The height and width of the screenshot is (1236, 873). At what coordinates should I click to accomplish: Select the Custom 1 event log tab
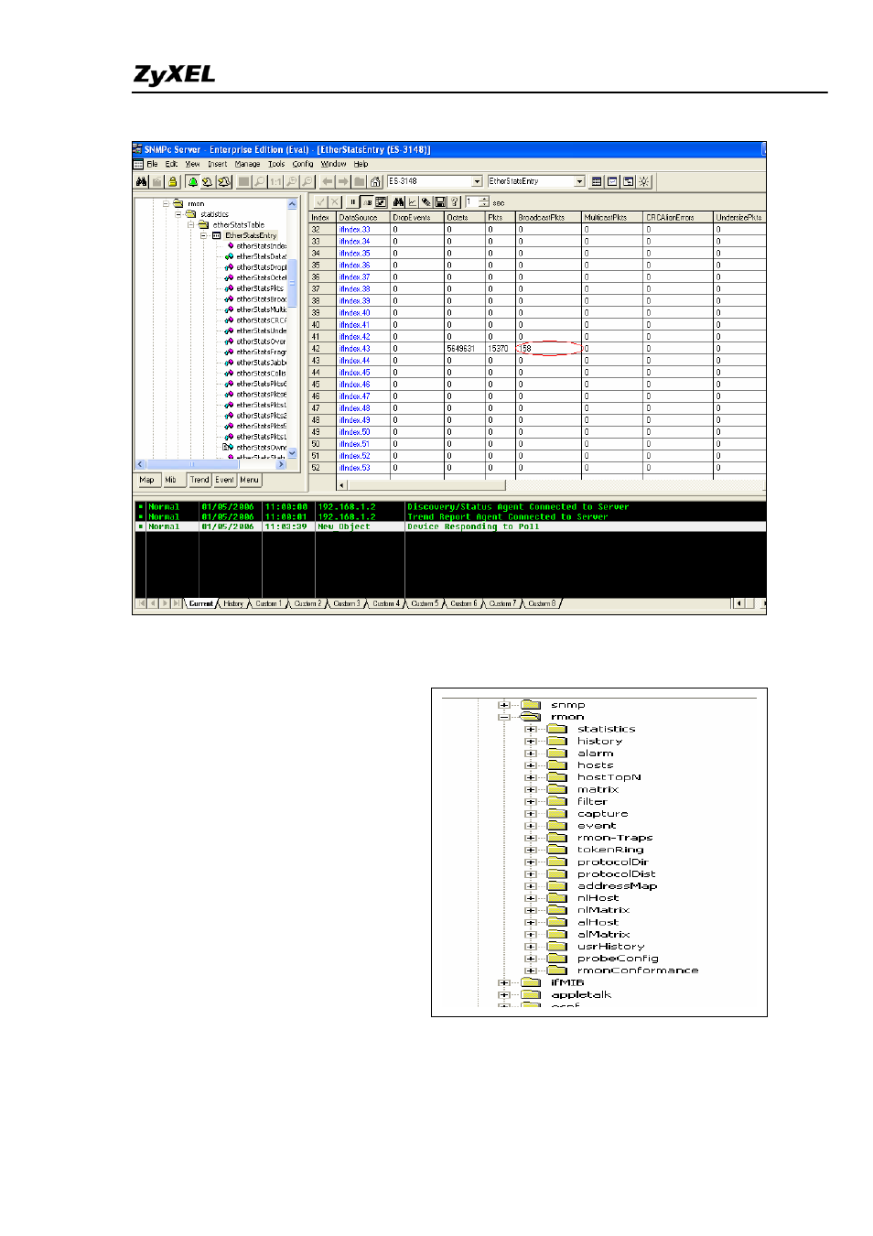pos(267,603)
